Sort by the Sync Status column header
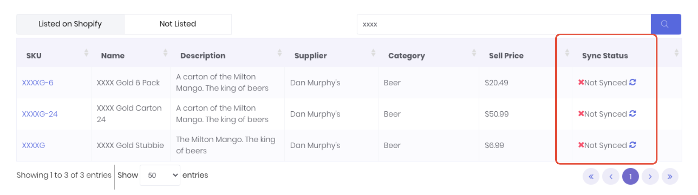The height and width of the screenshot is (195, 698). point(605,56)
